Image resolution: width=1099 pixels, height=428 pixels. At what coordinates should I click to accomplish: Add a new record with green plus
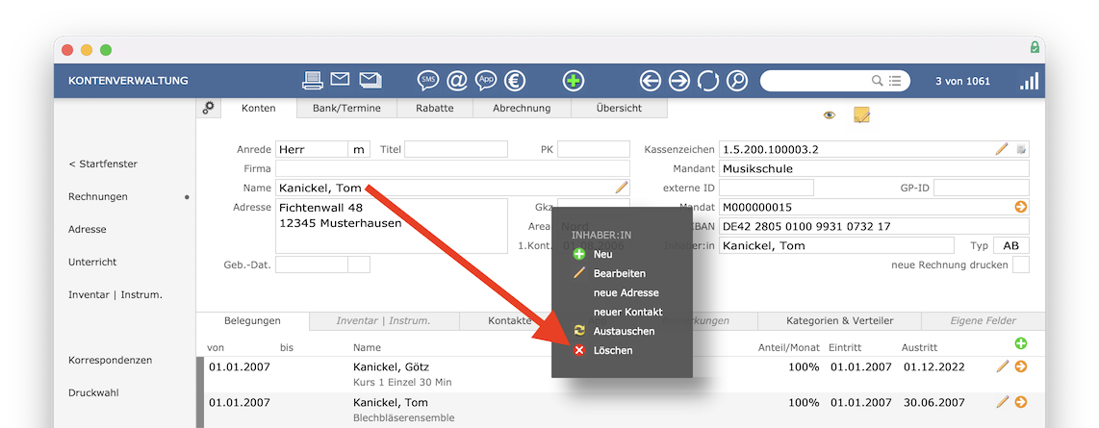coord(574,81)
